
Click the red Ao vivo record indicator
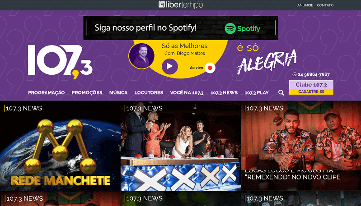point(210,68)
